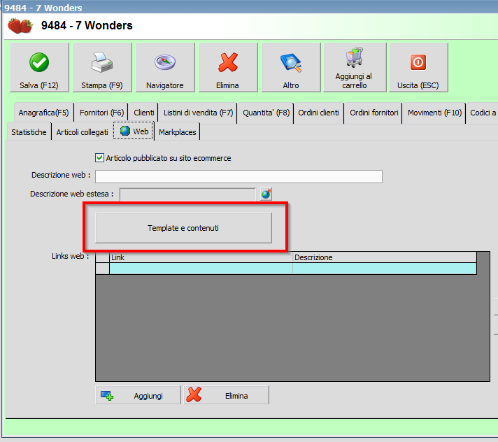Click Aggiungi button below links table

(x=138, y=395)
